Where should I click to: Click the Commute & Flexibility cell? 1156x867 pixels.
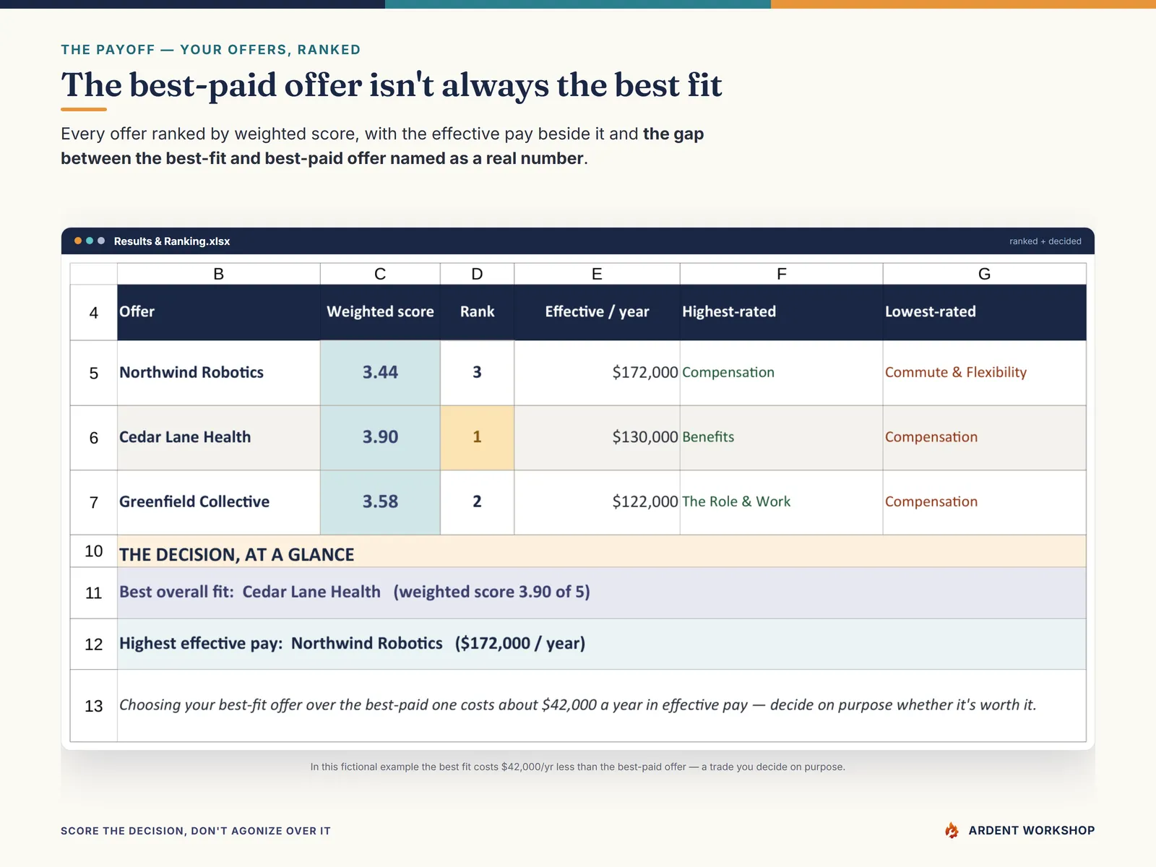(984, 373)
